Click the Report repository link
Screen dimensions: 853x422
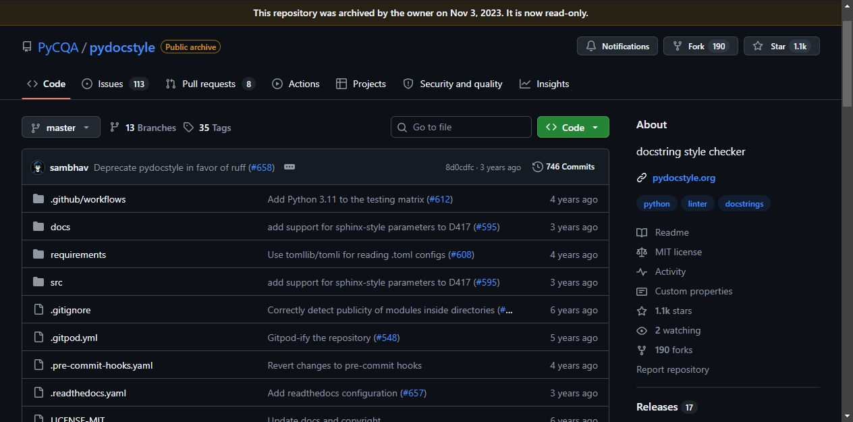point(673,369)
